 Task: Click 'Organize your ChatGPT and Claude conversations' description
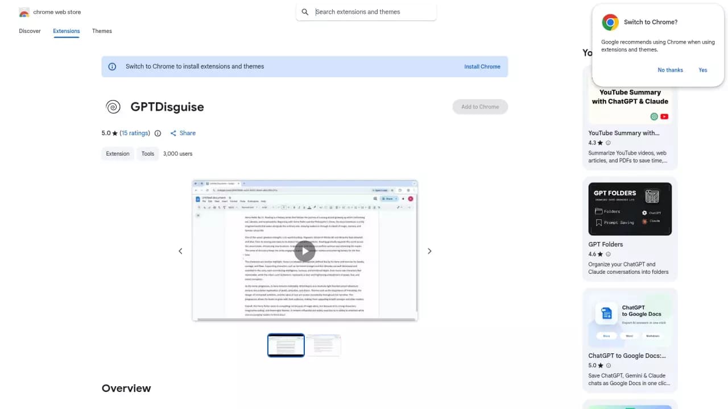(x=628, y=268)
